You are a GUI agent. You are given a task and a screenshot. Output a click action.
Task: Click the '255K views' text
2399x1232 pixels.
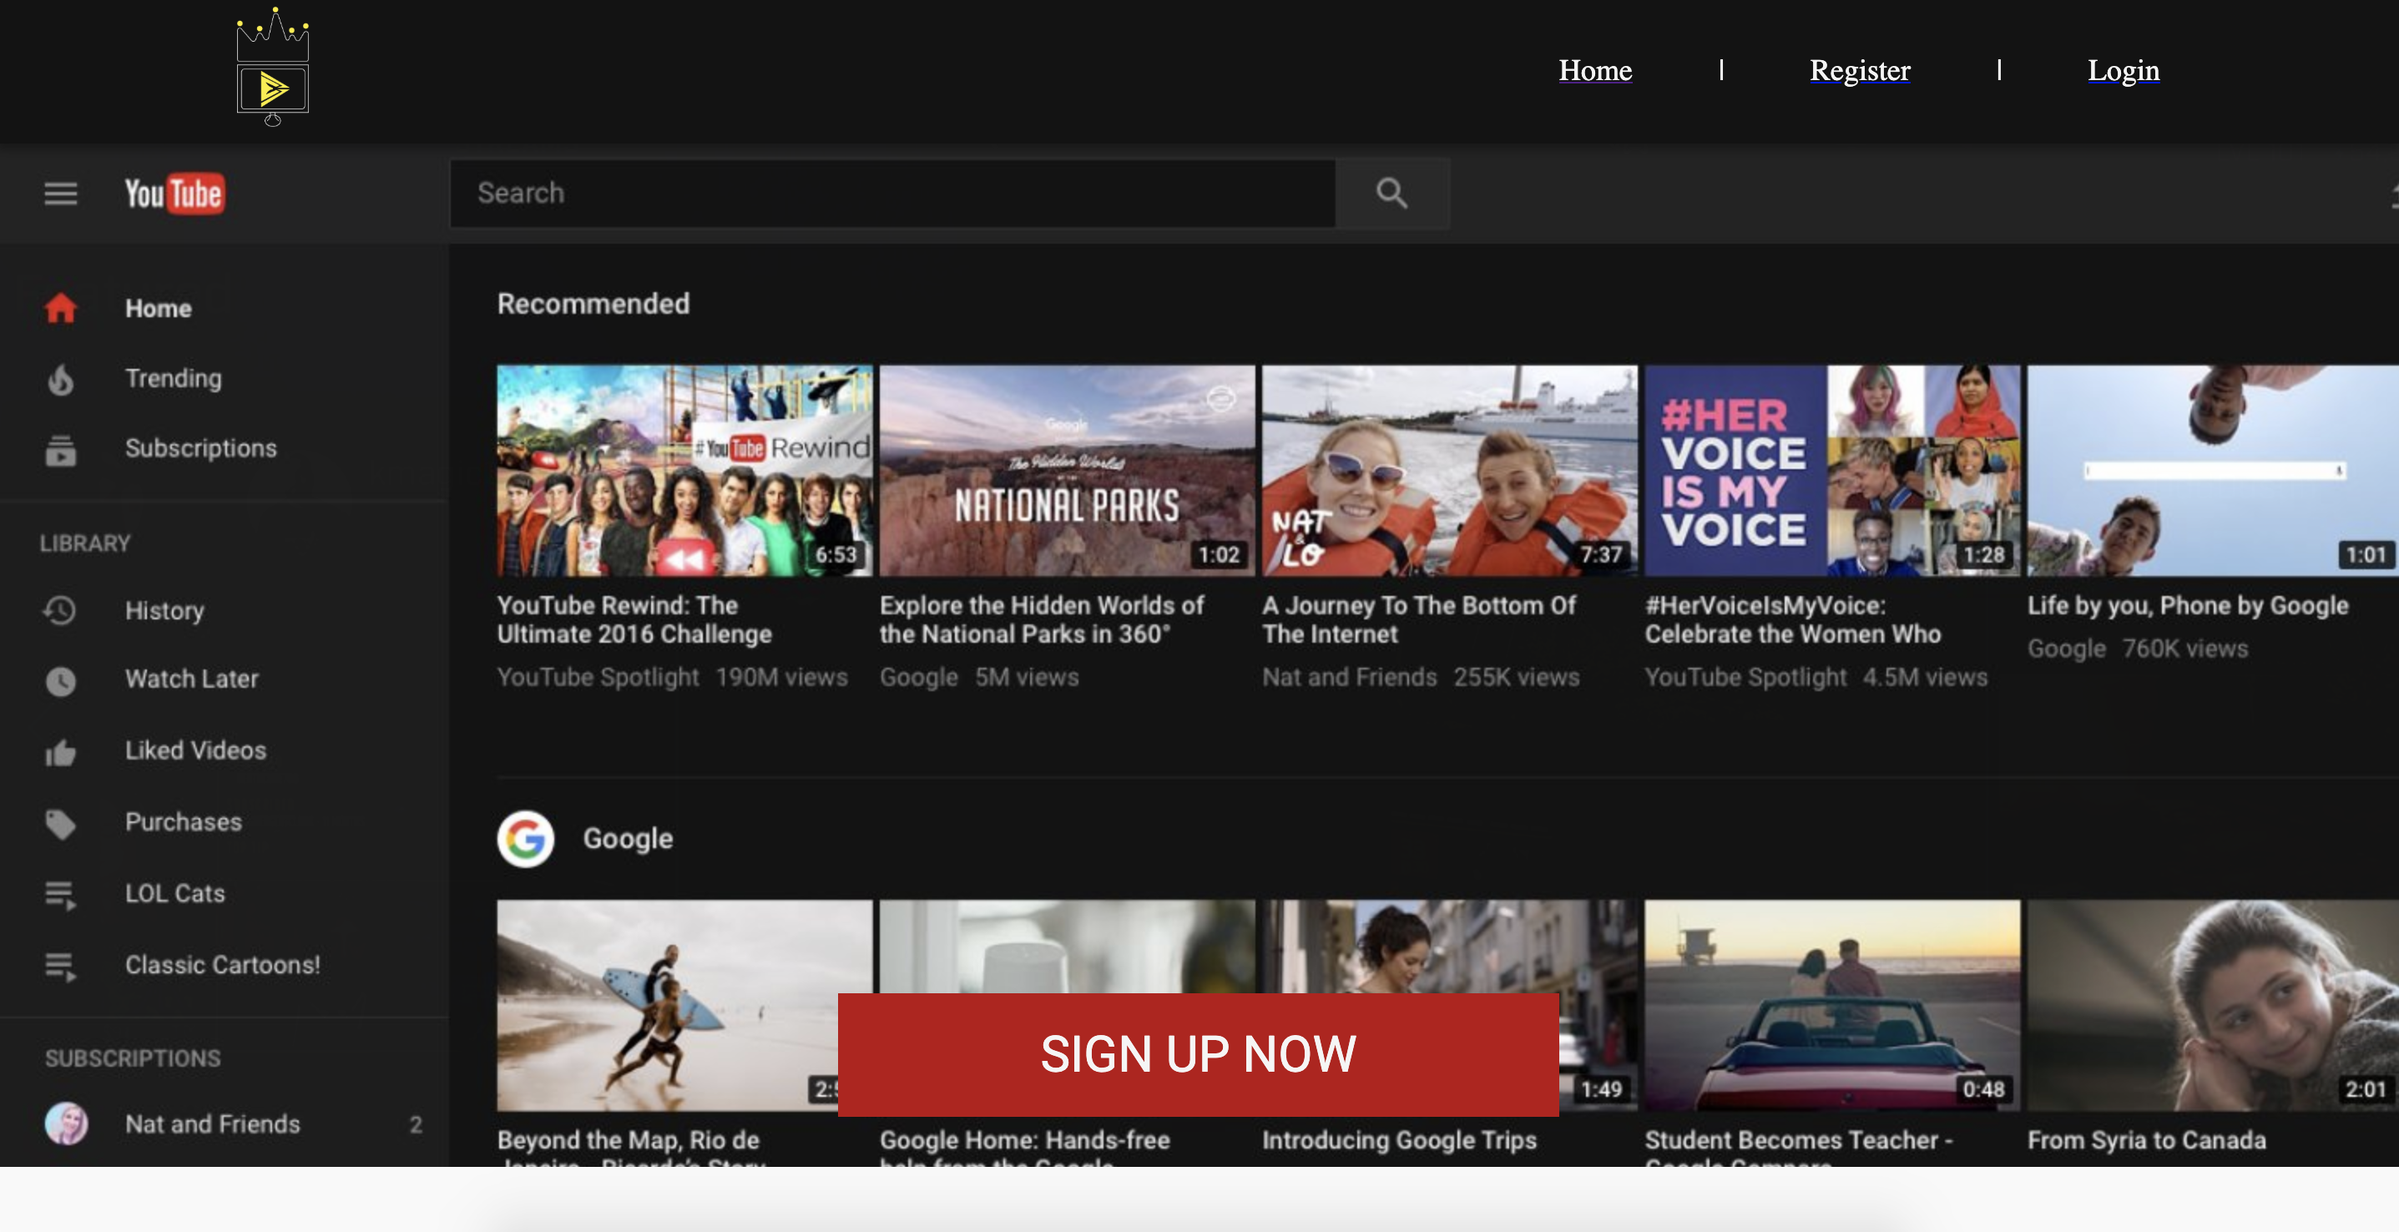pos(1516,677)
